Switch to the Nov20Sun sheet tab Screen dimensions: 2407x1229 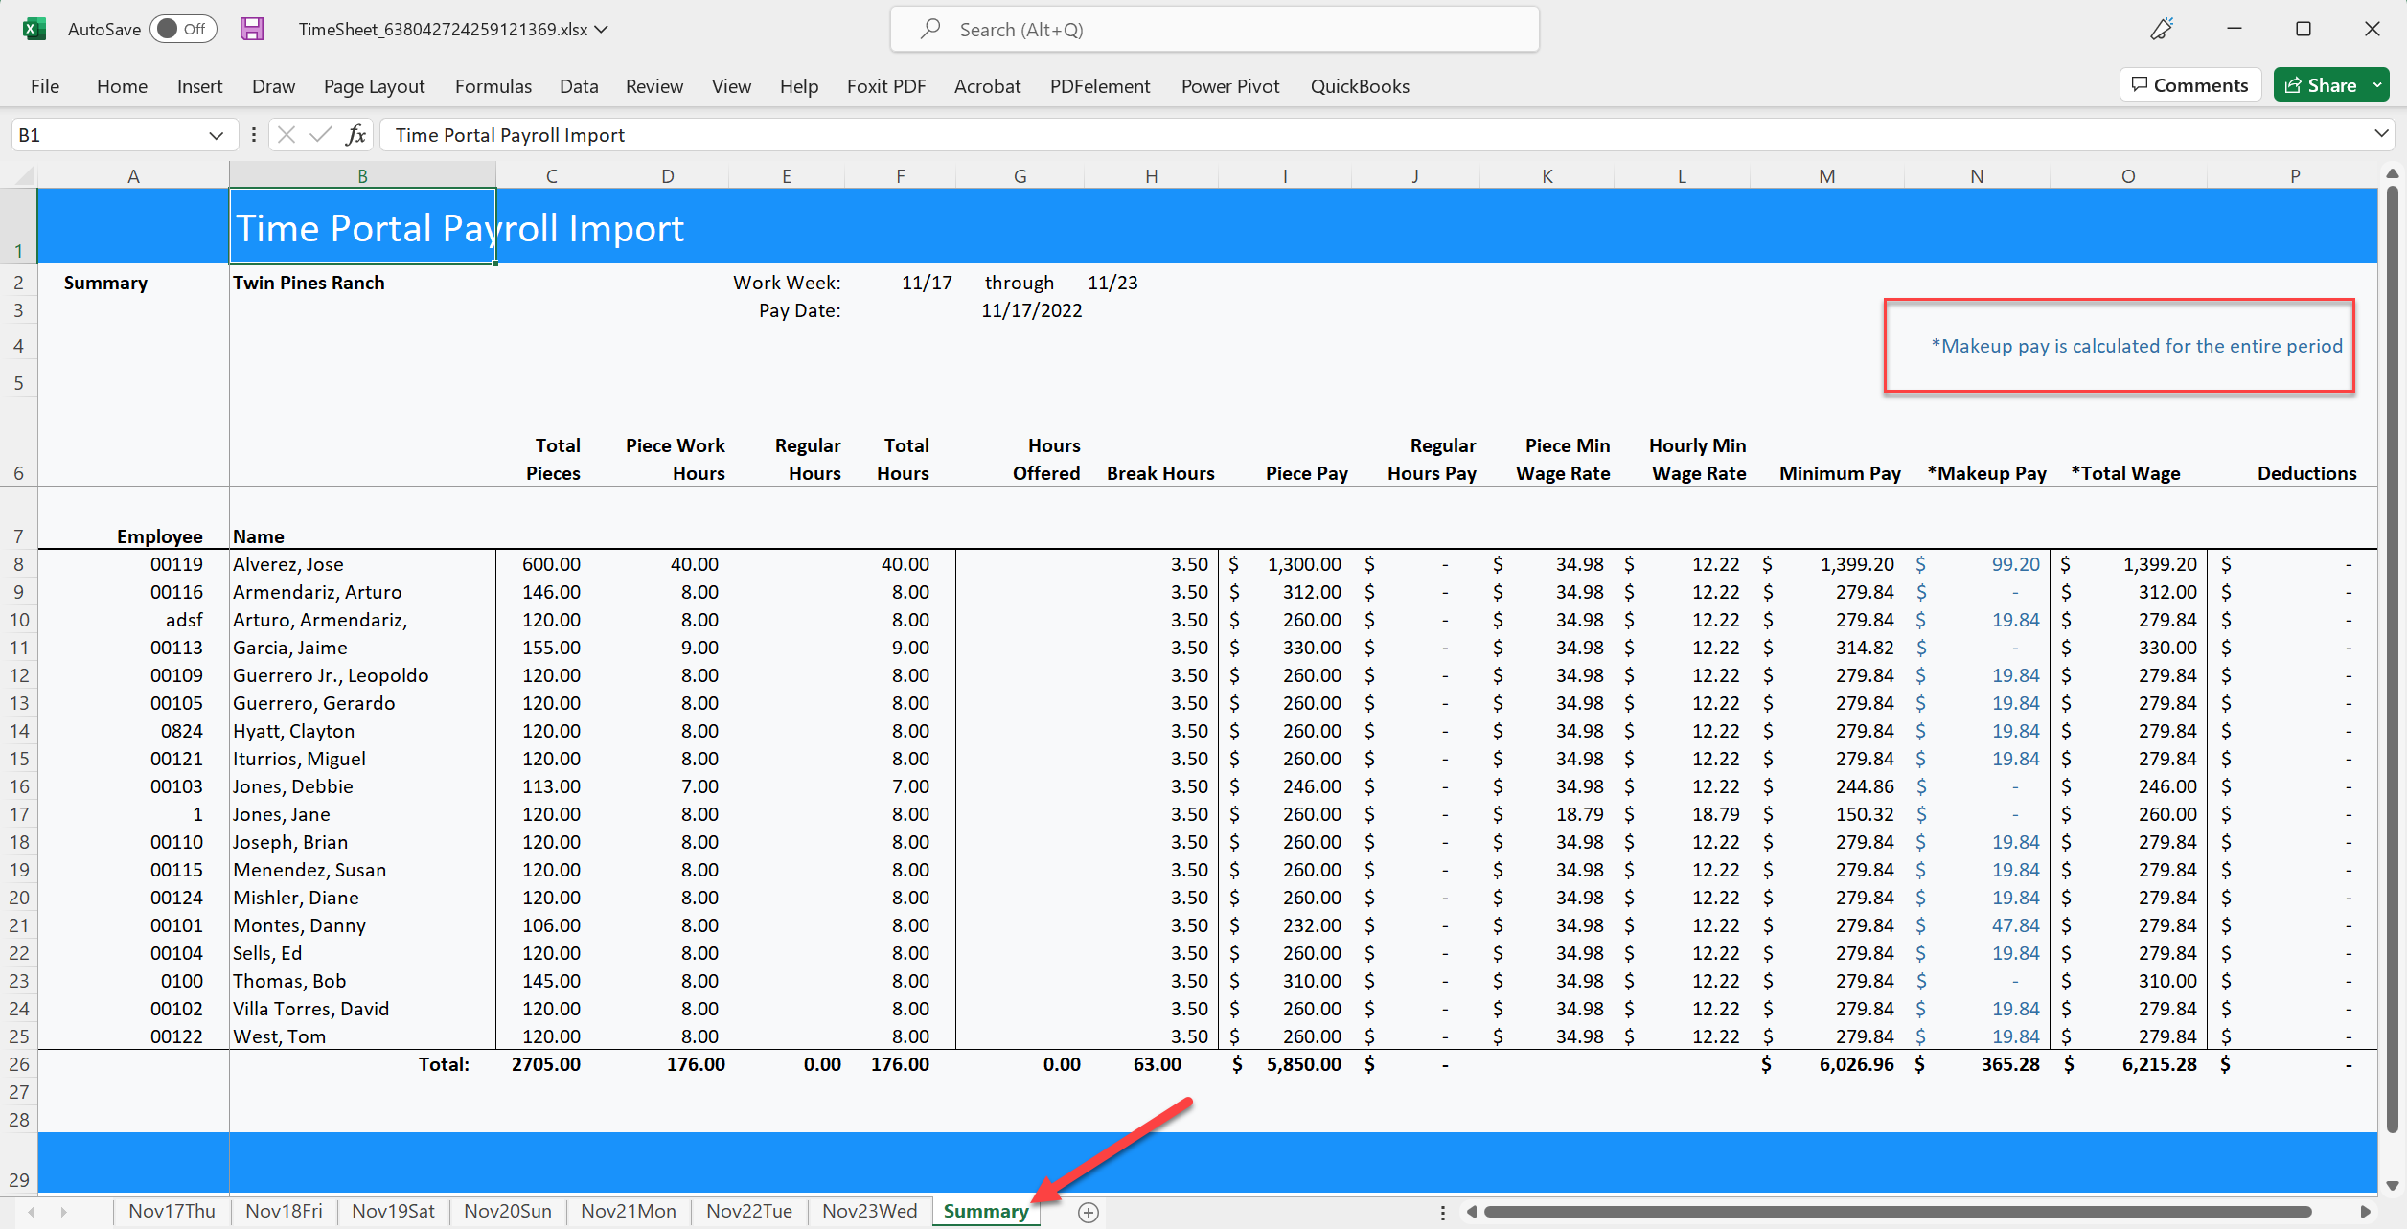508,1211
